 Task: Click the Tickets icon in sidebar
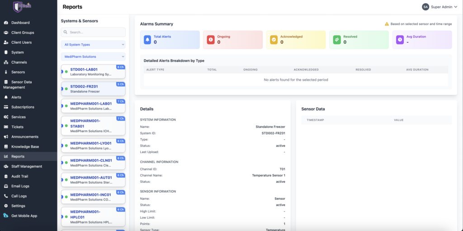tap(6, 127)
